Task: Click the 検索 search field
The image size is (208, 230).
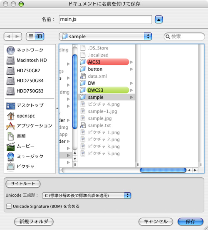Action: pyautogui.click(x=184, y=37)
